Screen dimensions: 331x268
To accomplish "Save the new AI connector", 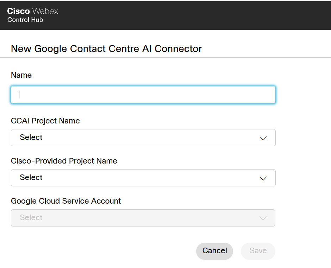I will (258, 251).
